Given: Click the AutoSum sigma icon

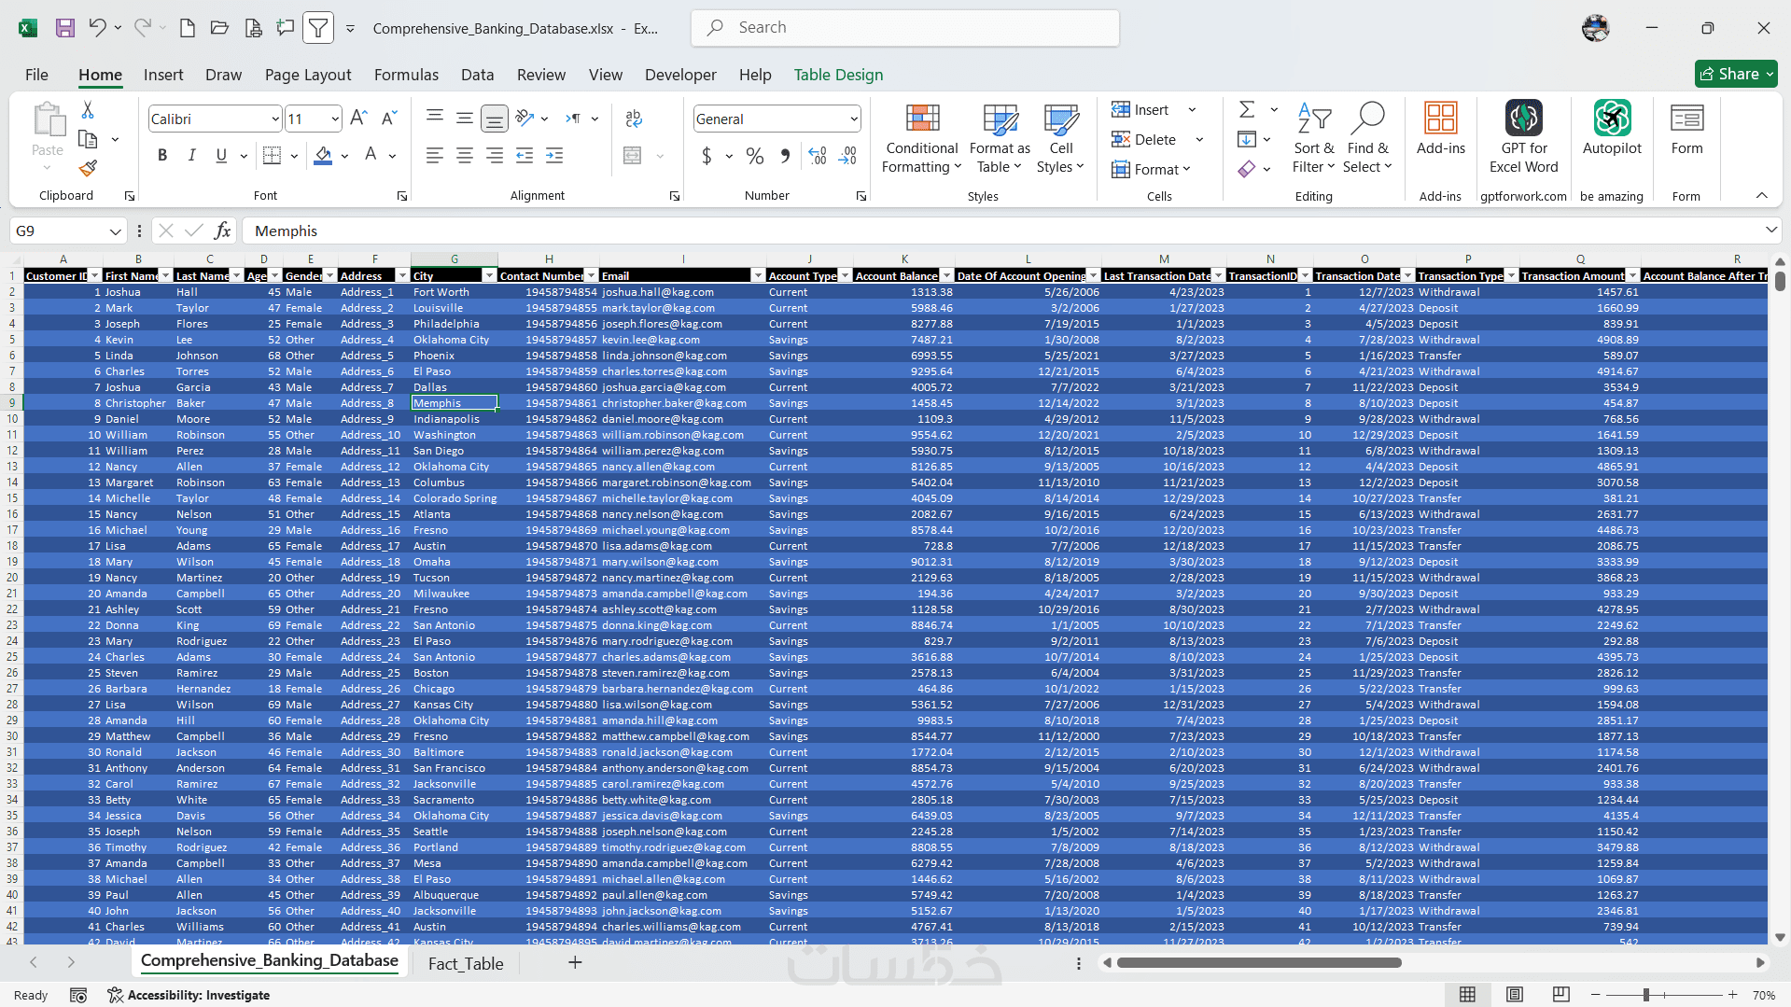Looking at the screenshot, I should [1247, 110].
